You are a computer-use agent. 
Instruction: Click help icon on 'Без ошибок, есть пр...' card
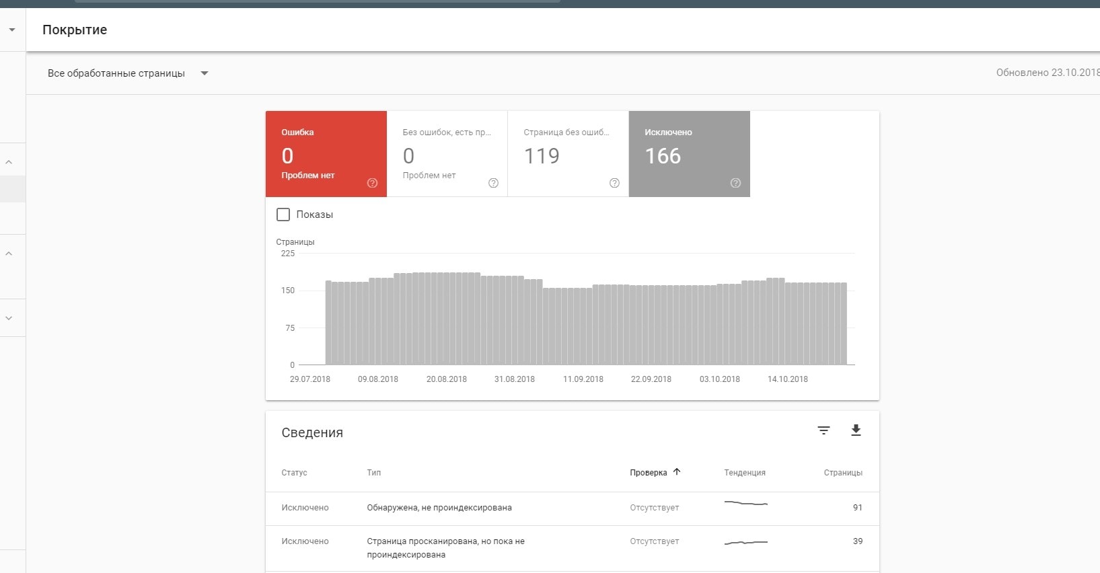[493, 183]
